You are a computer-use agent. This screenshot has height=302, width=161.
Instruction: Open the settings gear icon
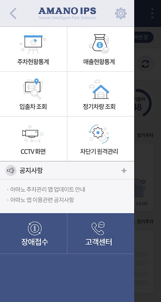(121, 13)
